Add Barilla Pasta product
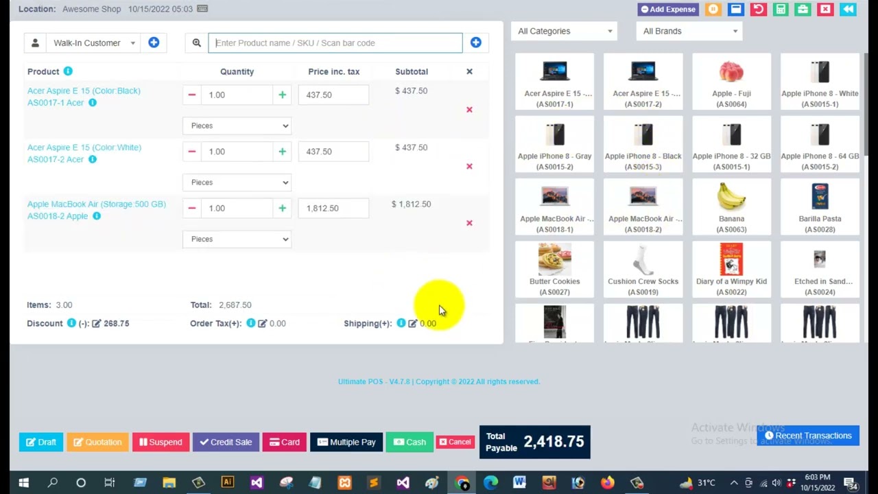Image resolution: width=878 pixels, height=494 pixels. pyautogui.click(x=820, y=207)
